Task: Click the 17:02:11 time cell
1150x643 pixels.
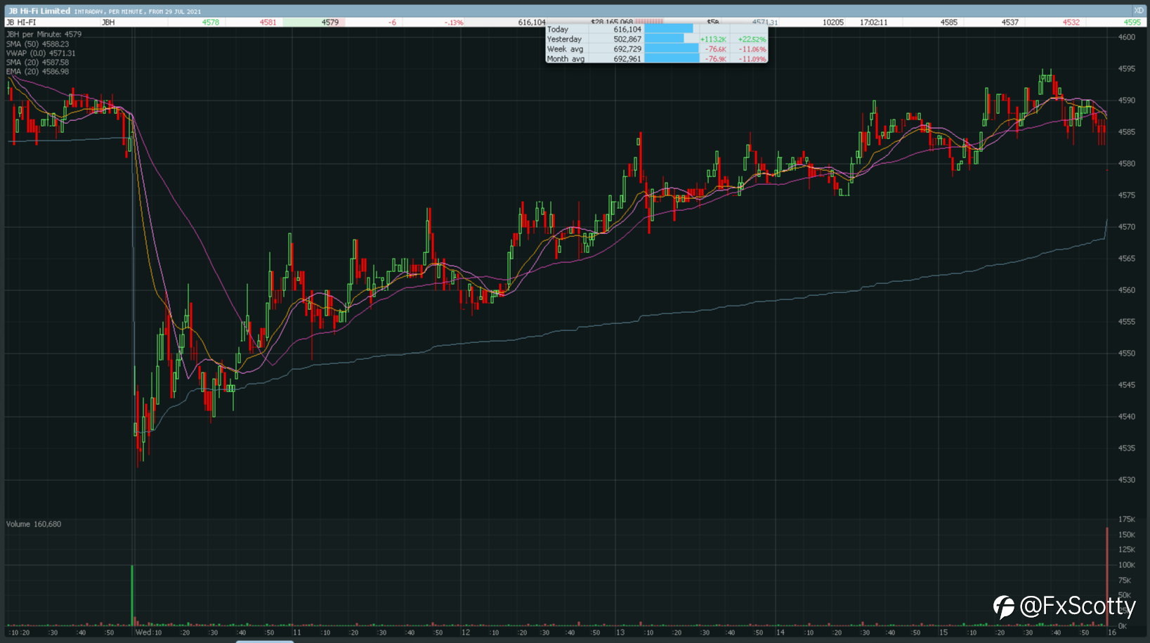Action: point(873,22)
